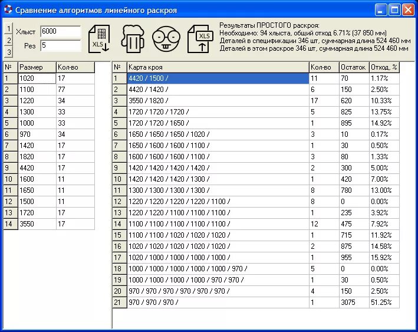The image size is (418, 332).
Task: Click the XLS export upload icon
Action: point(200,39)
